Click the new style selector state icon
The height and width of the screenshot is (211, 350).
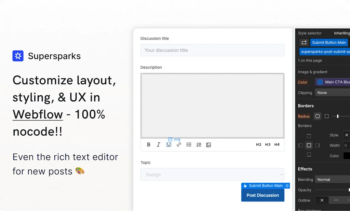(304, 43)
